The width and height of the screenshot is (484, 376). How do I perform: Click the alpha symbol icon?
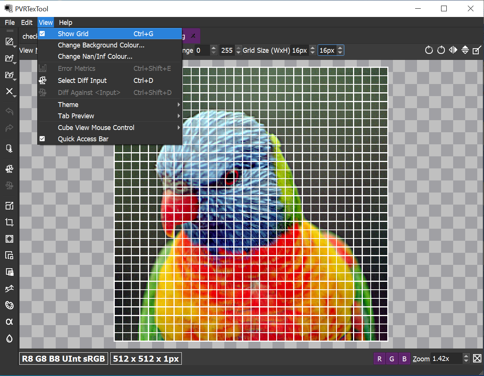[x=9, y=322]
